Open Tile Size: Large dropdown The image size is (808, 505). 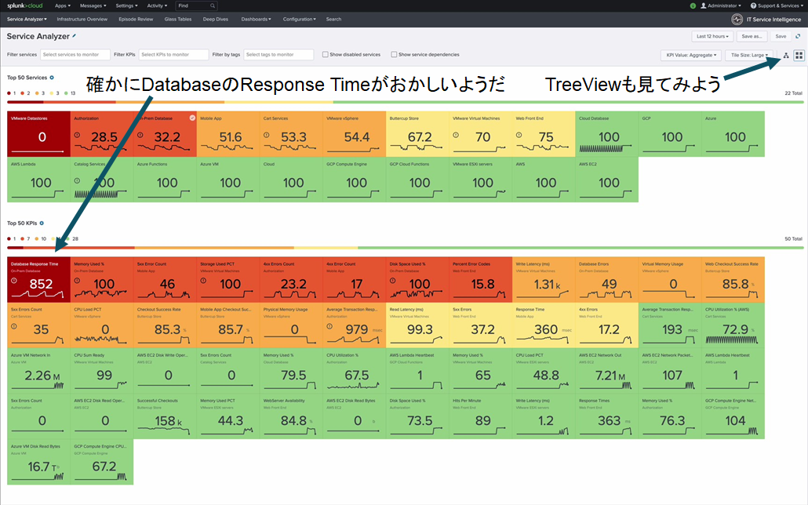pyautogui.click(x=749, y=55)
